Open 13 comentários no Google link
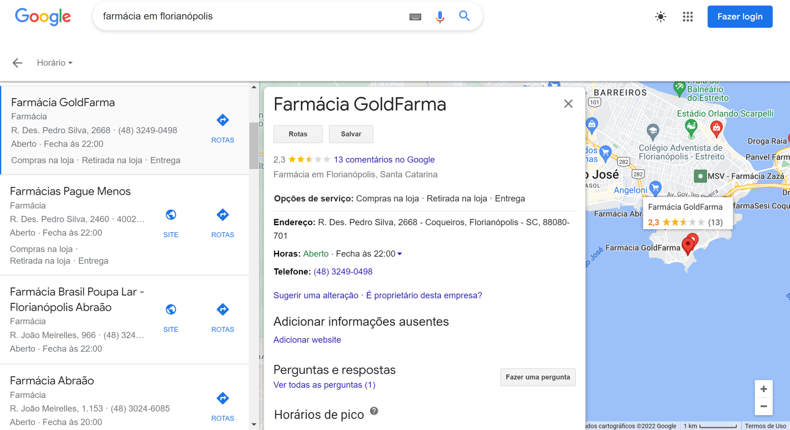The height and width of the screenshot is (430, 790). click(384, 160)
